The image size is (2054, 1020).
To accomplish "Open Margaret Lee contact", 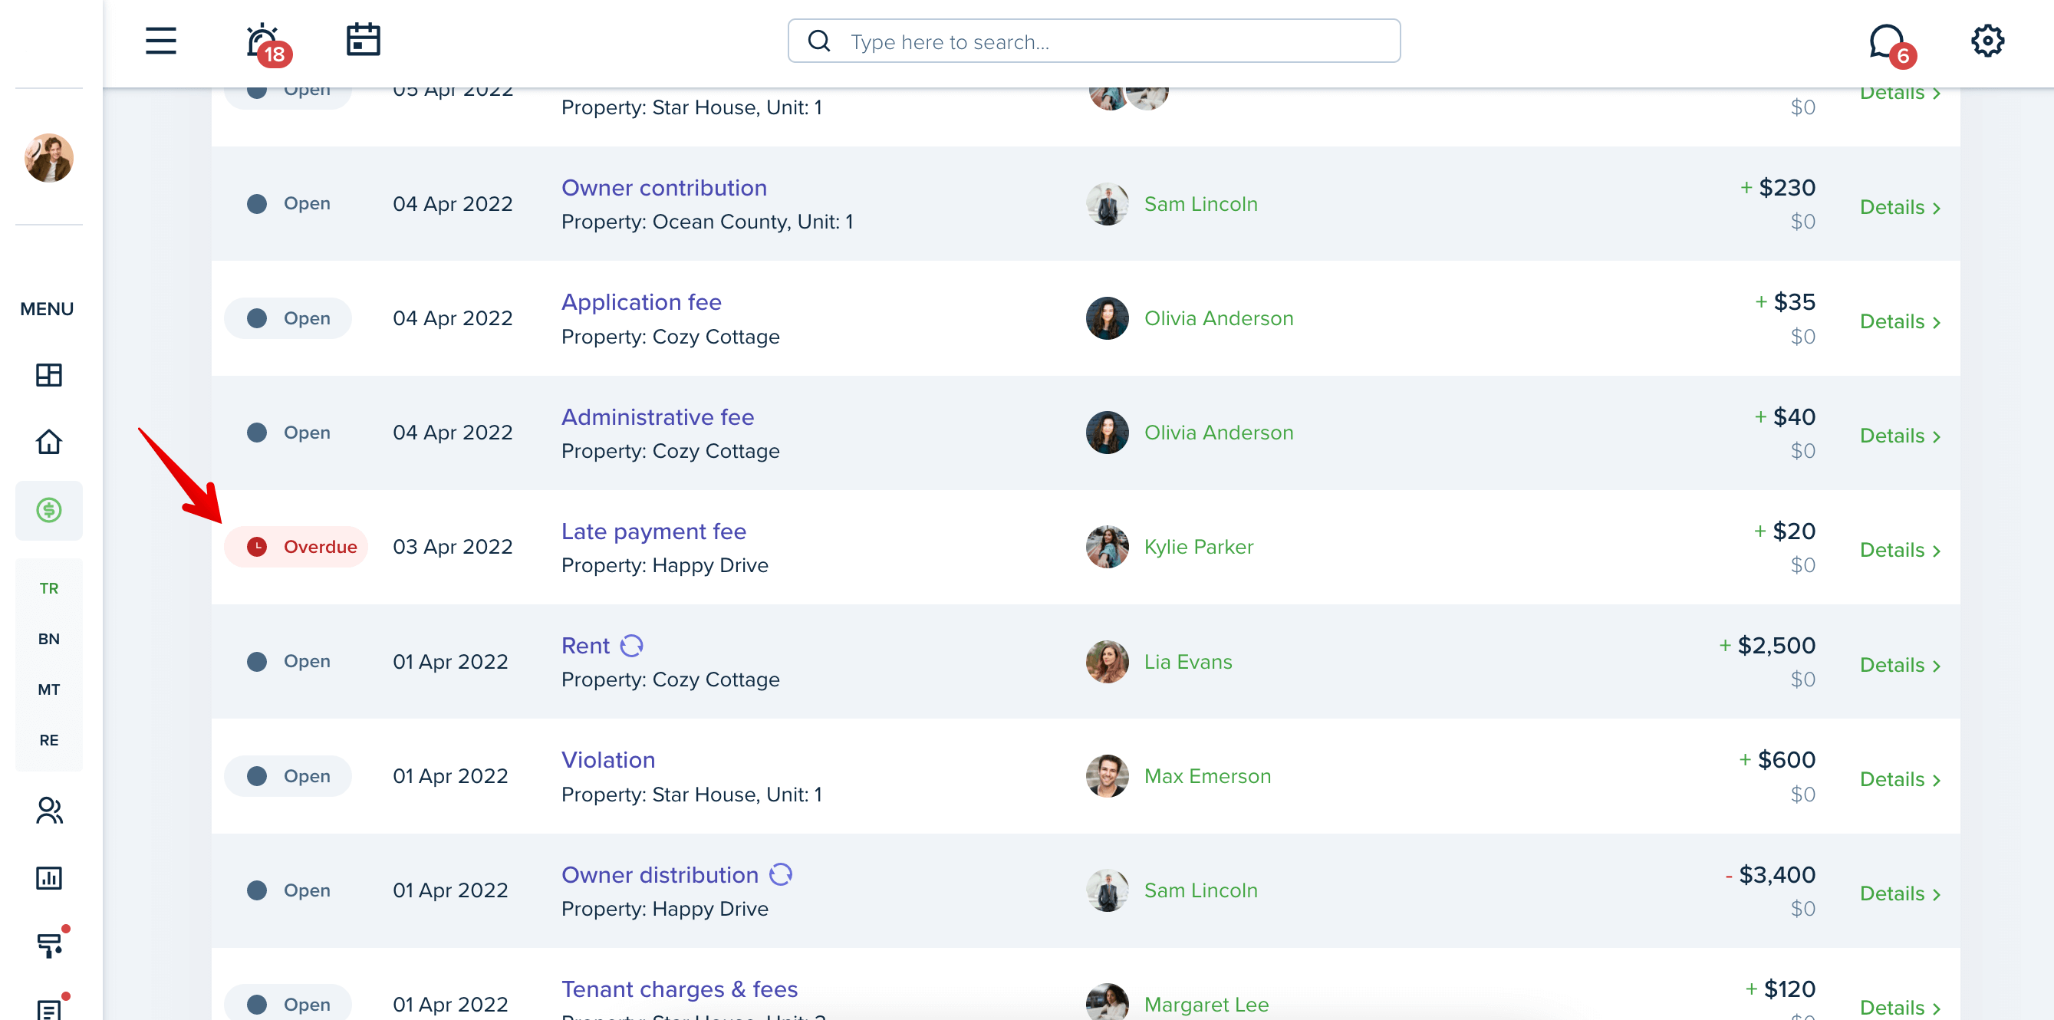I will point(1206,1005).
